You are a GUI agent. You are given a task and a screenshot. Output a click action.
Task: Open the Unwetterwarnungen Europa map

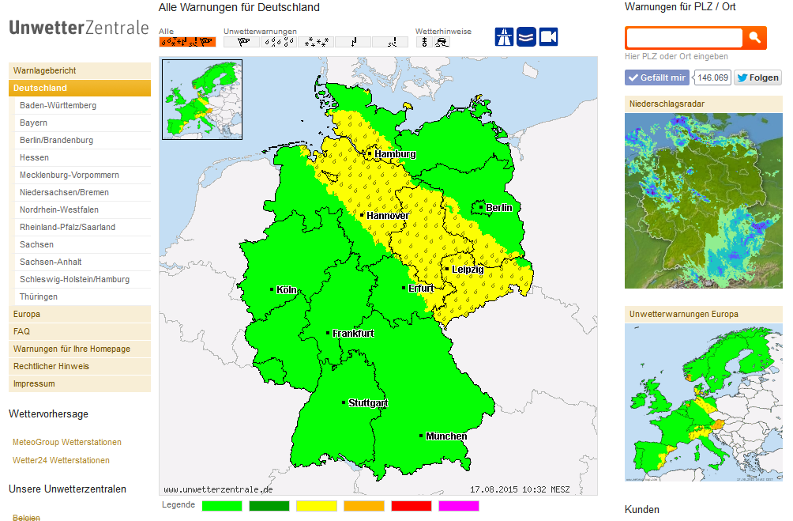704,402
